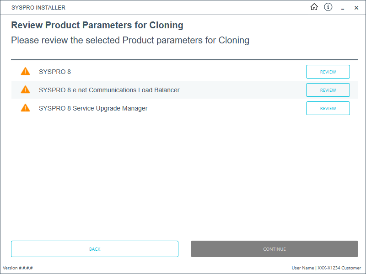The image size is (366, 274).
Task: Click the SYSPRO INSTALLER title text
Action: click(x=38, y=8)
